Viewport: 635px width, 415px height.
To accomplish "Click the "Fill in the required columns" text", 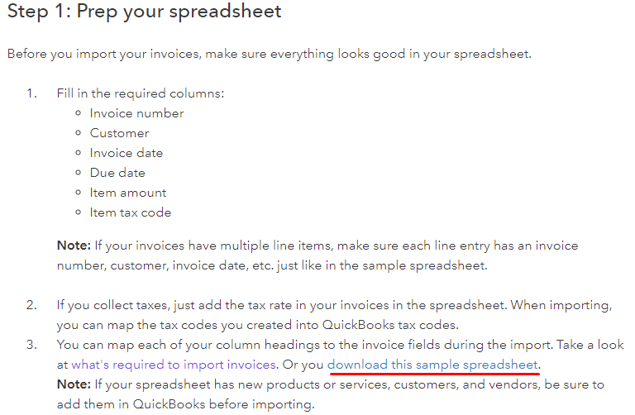I will 140,93.
